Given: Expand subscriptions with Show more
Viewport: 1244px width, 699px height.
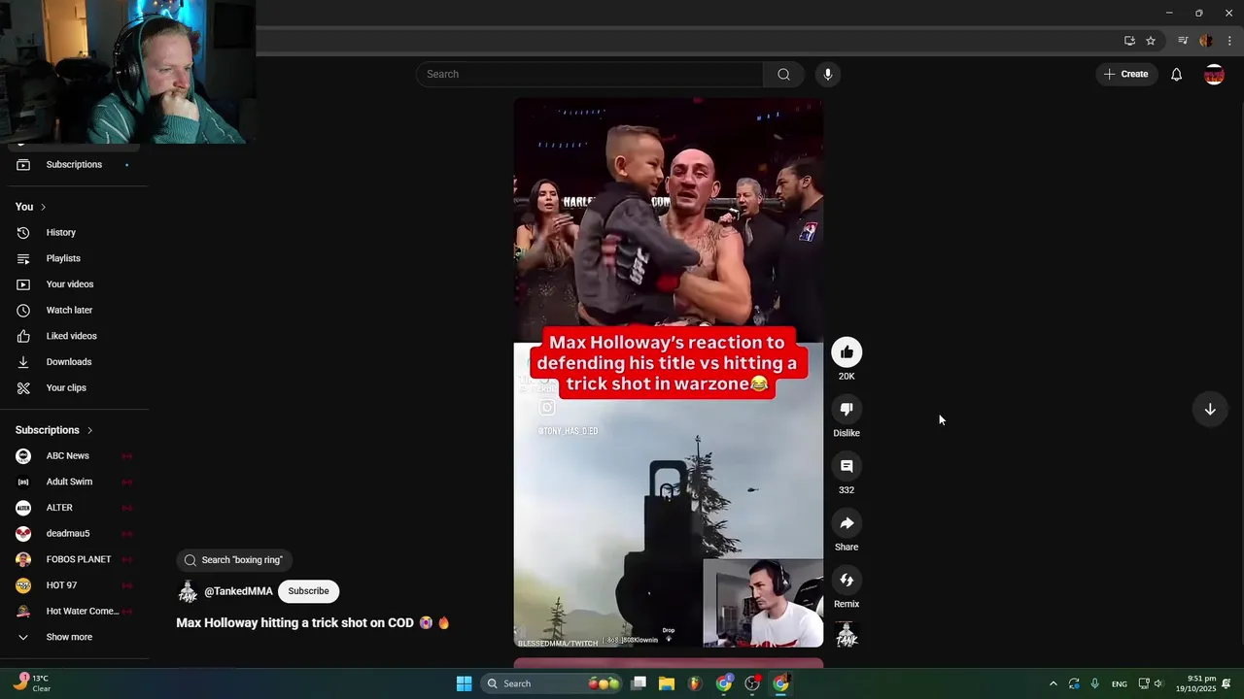Looking at the screenshot, I should [x=74, y=637].
